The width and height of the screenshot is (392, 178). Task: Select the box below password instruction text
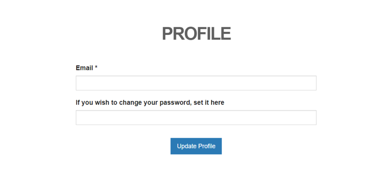tap(196, 118)
